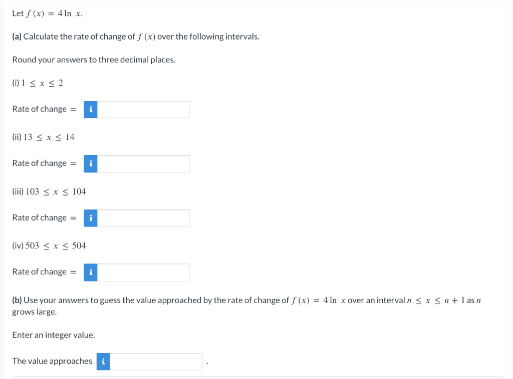The width and height of the screenshot is (513, 379).
Task: Focus the answer box for interval 13 to 14
Action: [143, 163]
